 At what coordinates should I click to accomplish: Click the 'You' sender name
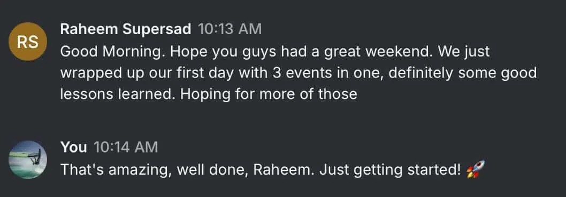click(74, 147)
